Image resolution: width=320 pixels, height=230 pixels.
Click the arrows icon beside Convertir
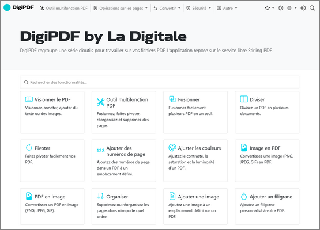point(156,8)
